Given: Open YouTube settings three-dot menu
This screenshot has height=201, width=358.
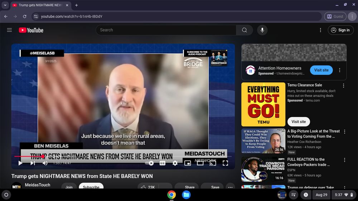Looking at the screenshot, I should pos(320,30).
